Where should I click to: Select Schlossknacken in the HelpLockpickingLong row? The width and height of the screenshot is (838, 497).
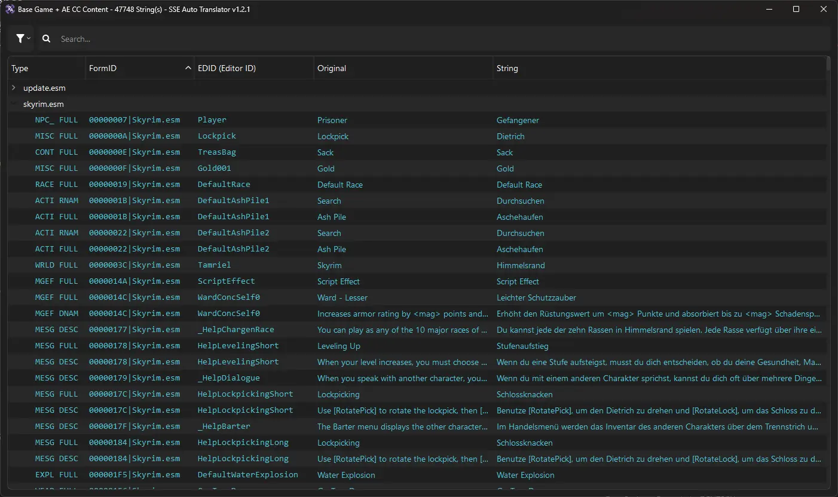pos(524,443)
